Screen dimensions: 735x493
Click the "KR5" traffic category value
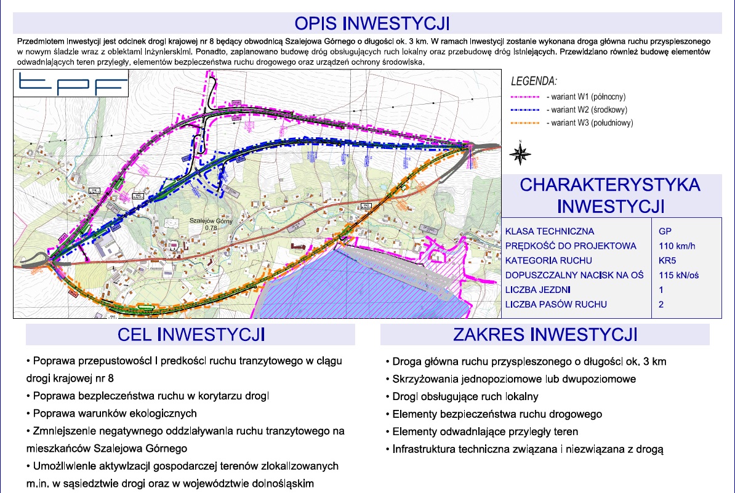click(x=667, y=261)
